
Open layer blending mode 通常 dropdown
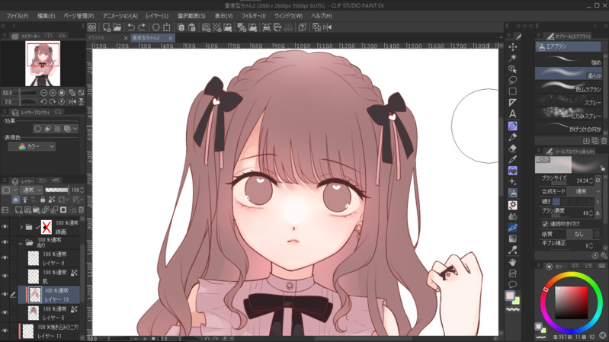click(x=32, y=190)
